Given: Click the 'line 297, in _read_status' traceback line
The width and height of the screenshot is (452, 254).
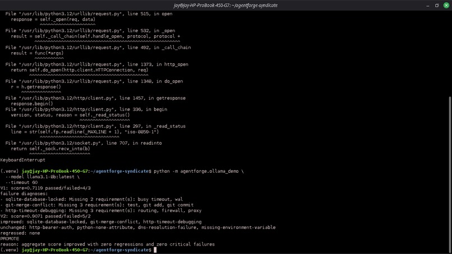Looking at the screenshot, I should [x=95, y=126].
